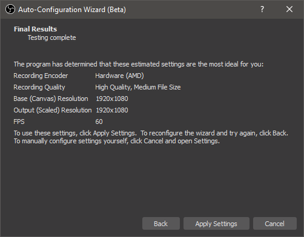Select the 60 FPS value
Viewport: 304px width, 237px height.
click(99, 122)
